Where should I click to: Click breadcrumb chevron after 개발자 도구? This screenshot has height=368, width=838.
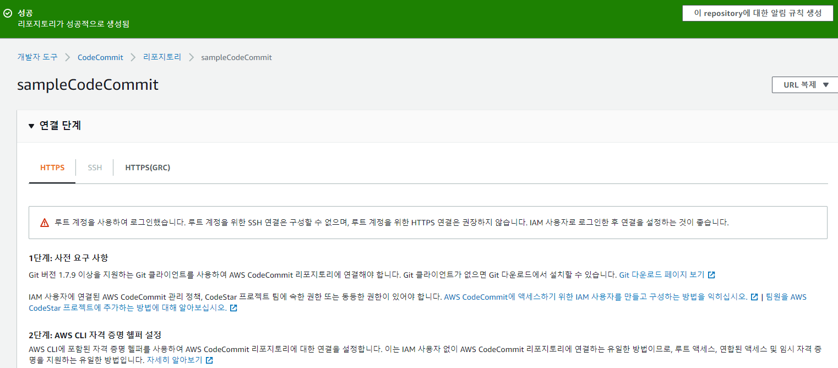coord(68,57)
